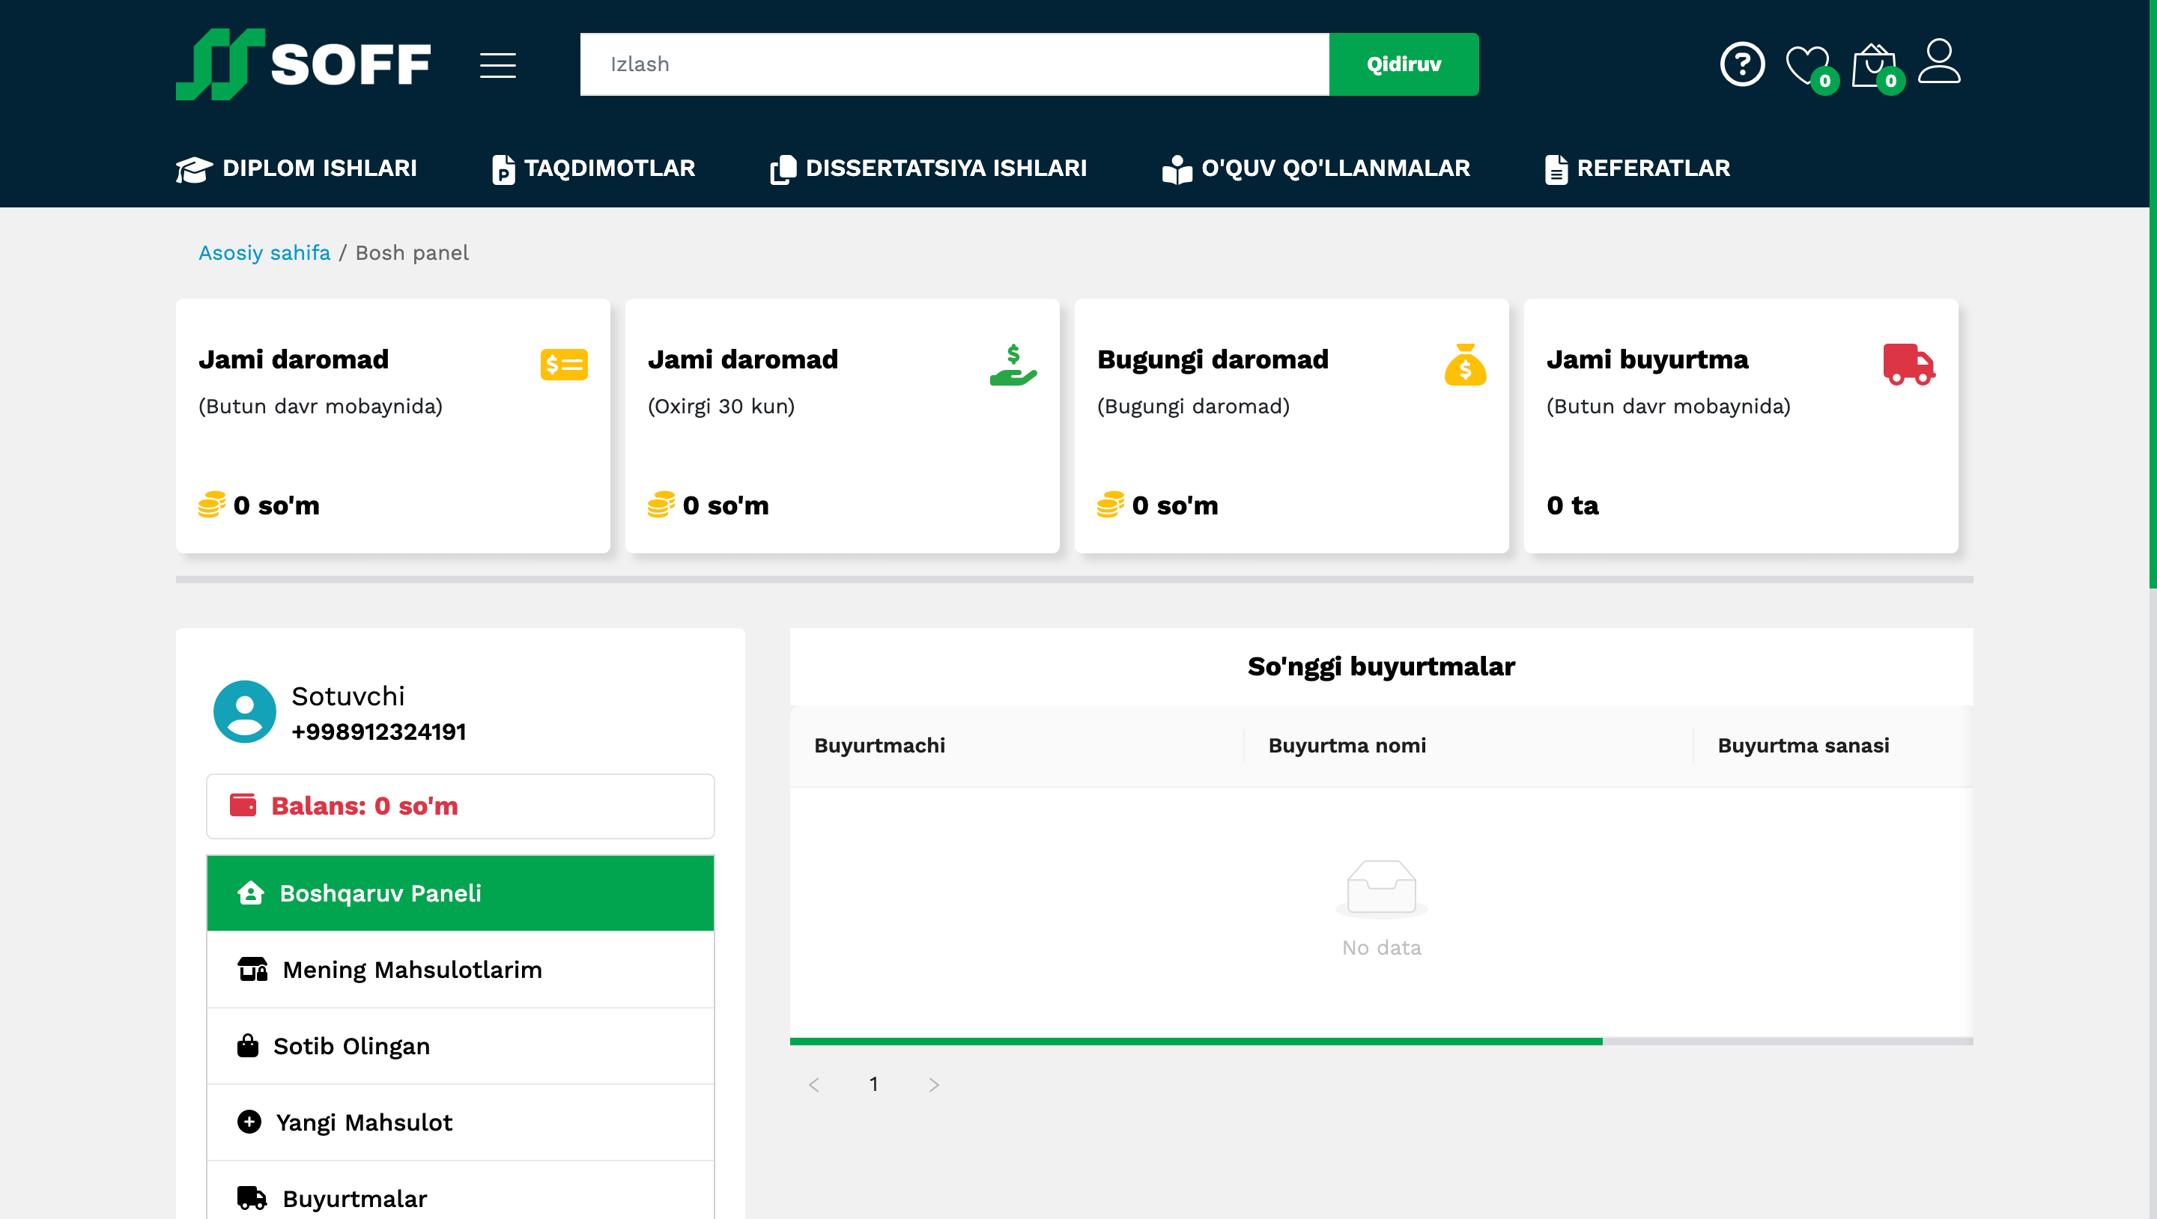This screenshot has width=2157, height=1219.
Task: Click the Balans: 0 so'm box
Action: point(461,806)
